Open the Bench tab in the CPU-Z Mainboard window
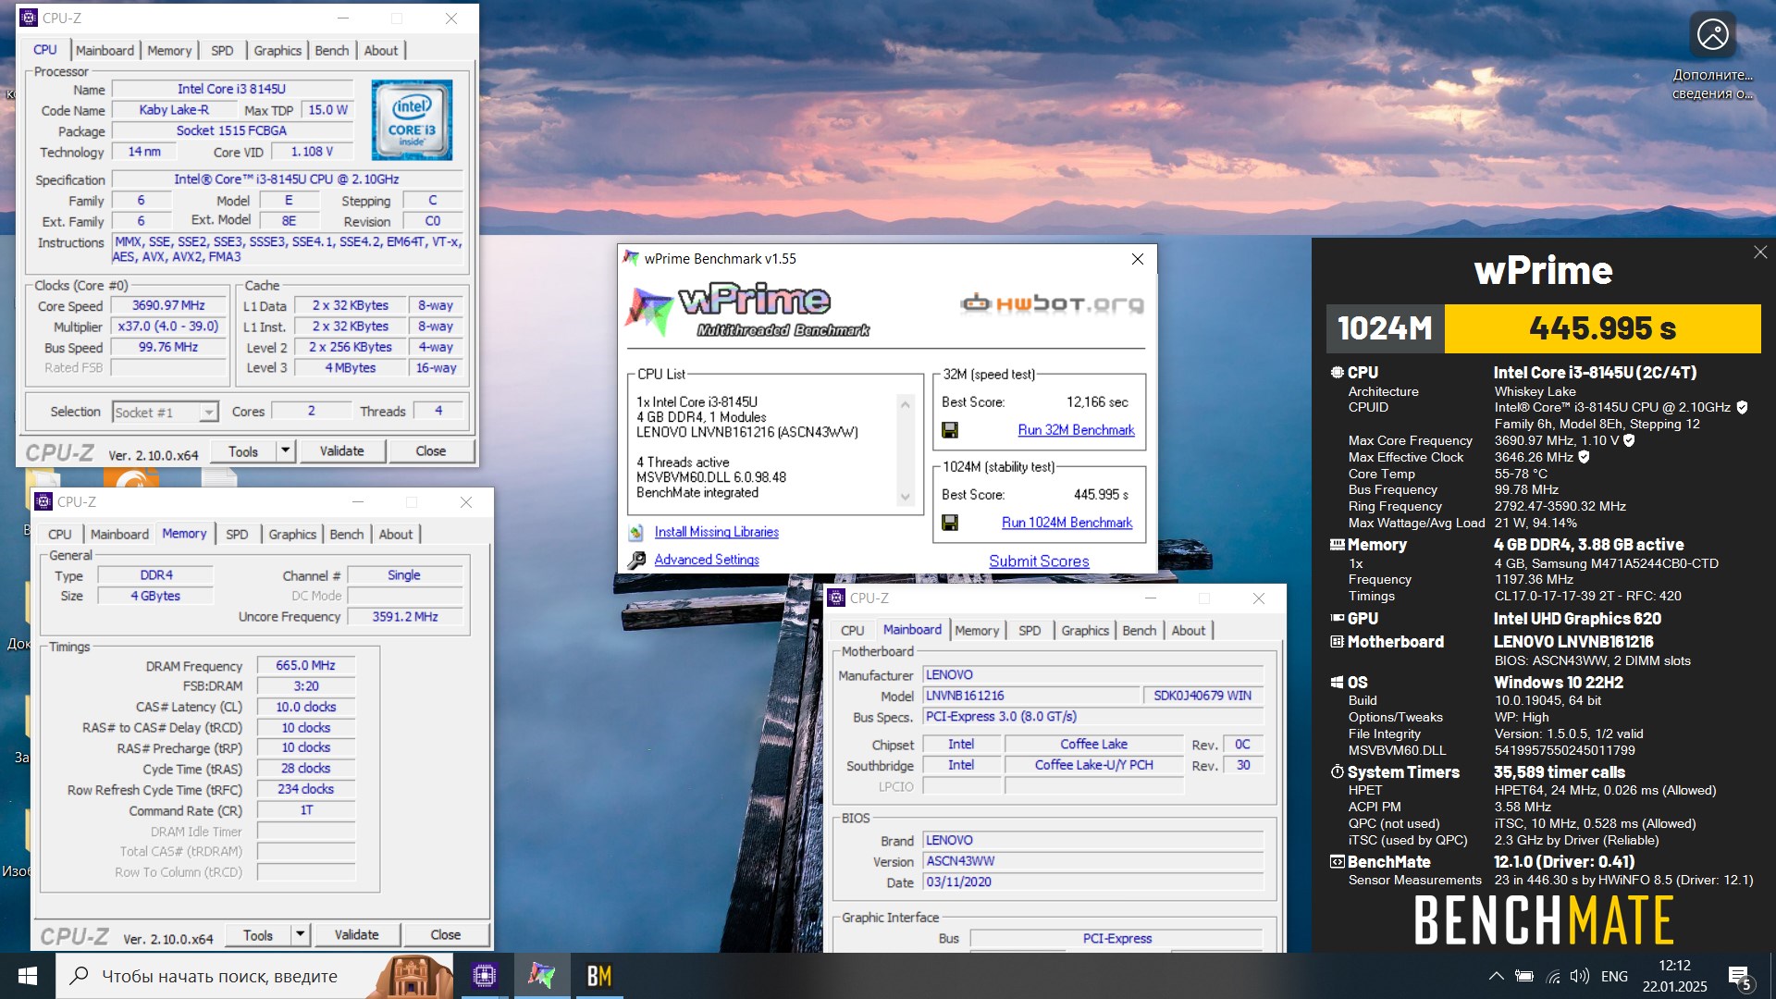 1139,631
